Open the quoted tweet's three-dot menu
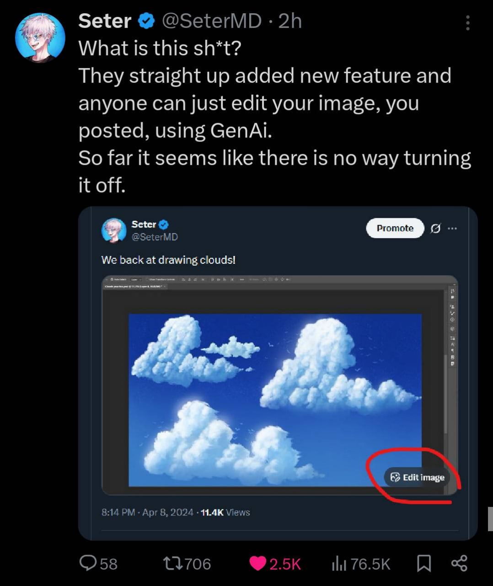The height and width of the screenshot is (586, 493). [x=452, y=228]
